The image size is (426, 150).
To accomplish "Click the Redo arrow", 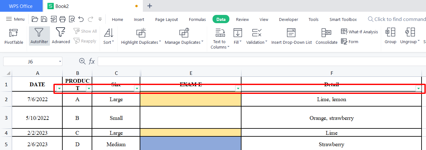I will point(91,19).
